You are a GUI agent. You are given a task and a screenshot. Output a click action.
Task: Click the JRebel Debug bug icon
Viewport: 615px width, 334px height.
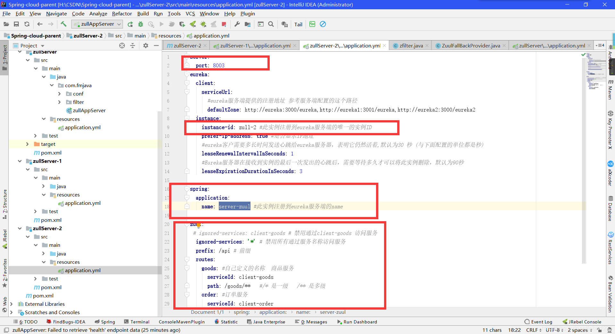203,24
